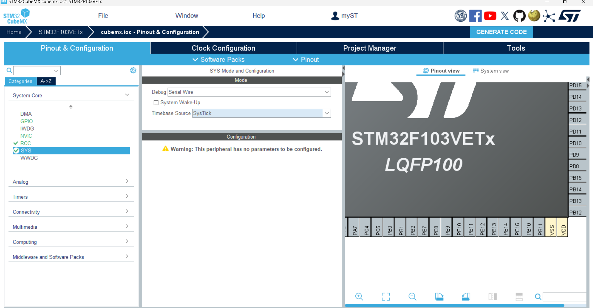Rotate the chip view clockwise
Viewport: 593px width, 308px height.
coord(439,297)
